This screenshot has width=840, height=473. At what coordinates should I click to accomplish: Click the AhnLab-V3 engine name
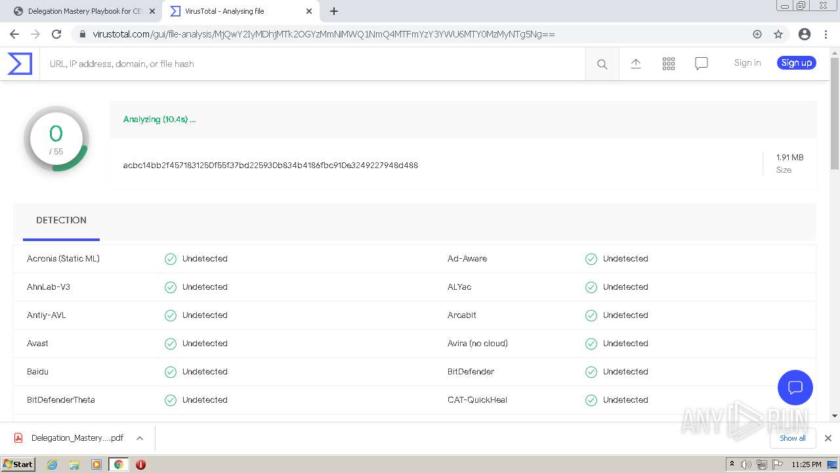click(x=49, y=287)
